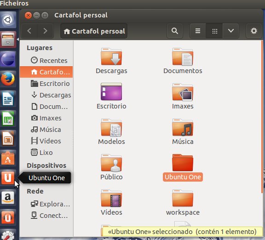This screenshot has height=240, width=265.
Task: Open Descargas in the sidebar
Action: [46, 95]
